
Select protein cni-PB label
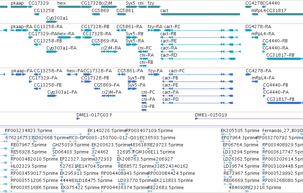click(148, 106)
